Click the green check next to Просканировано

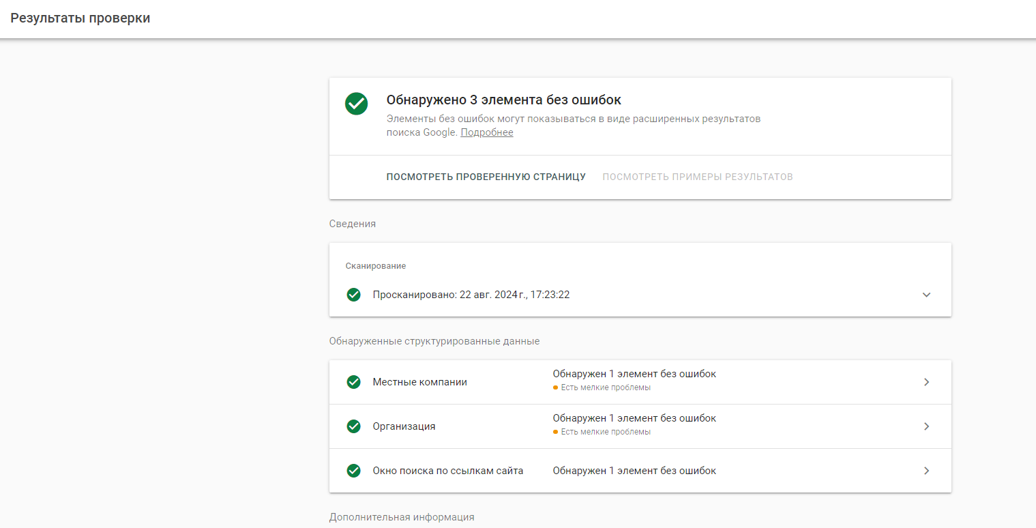click(x=353, y=295)
